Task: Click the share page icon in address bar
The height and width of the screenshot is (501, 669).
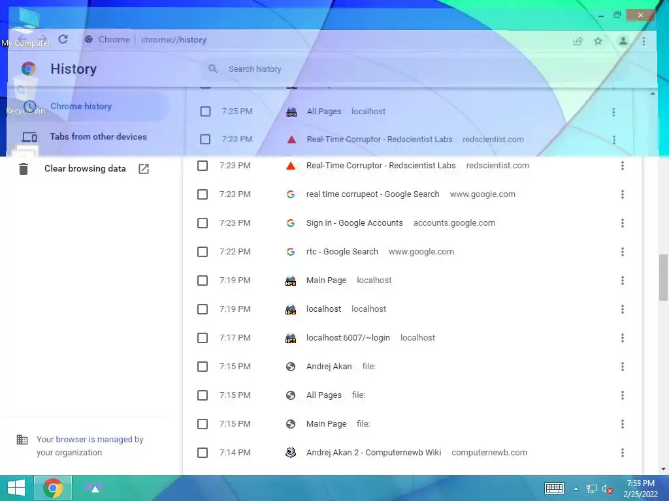Action: (578, 41)
